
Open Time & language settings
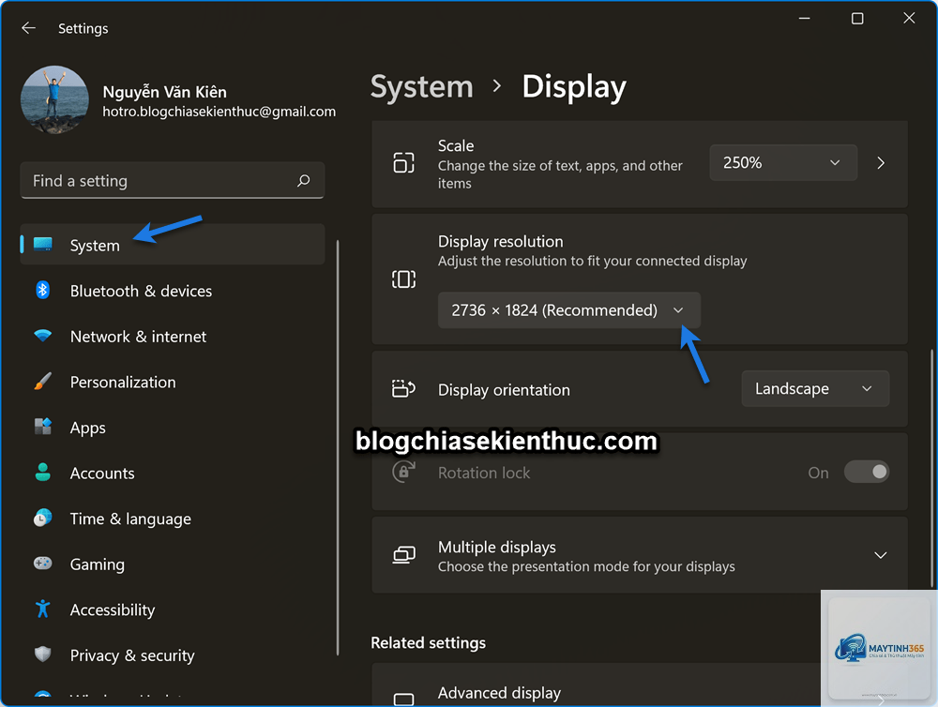tap(173, 518)
